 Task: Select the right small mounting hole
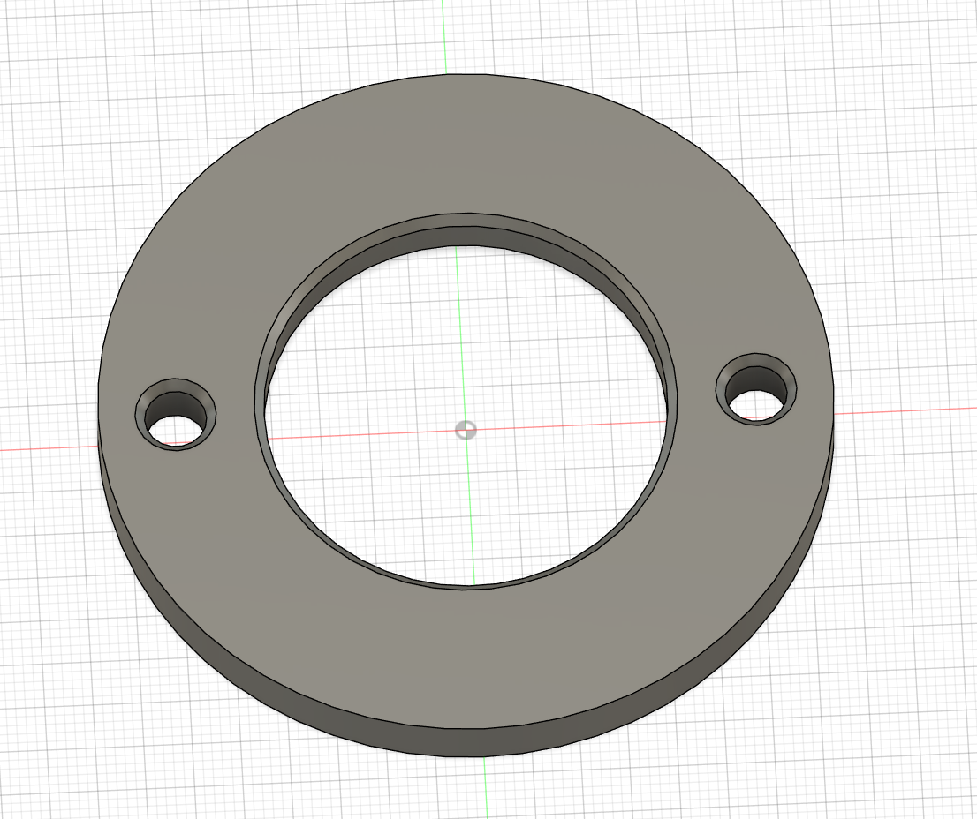[x=755, y=388]
